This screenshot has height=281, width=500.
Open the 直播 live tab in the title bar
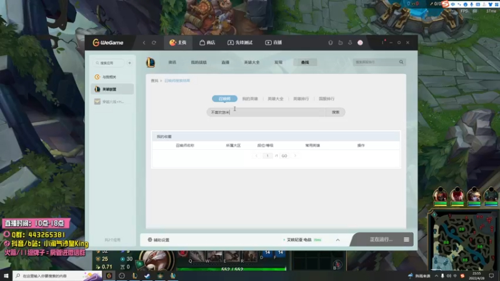[x=274, y=42]
